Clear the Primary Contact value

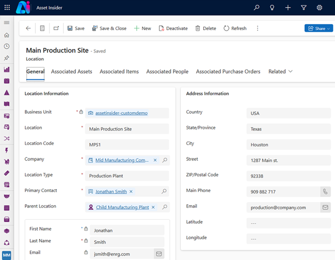click(x=131, y=191)
